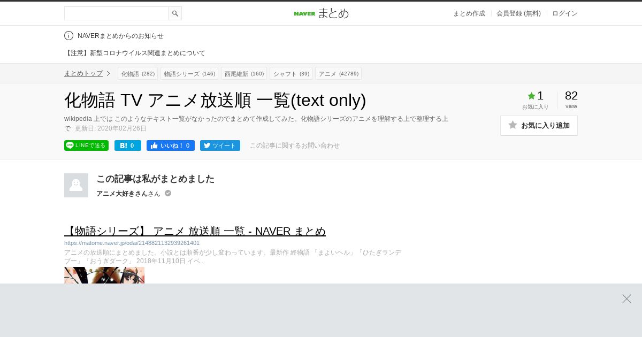Click Twitter ツイート button
This screenshot has height=337, width=642.
[x=220, y=145]
